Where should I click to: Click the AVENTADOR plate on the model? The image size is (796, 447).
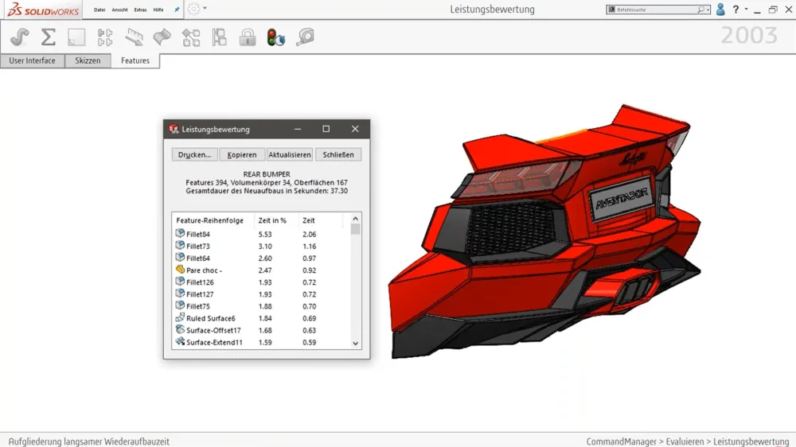pyautogui.click(x=622, y=198)
